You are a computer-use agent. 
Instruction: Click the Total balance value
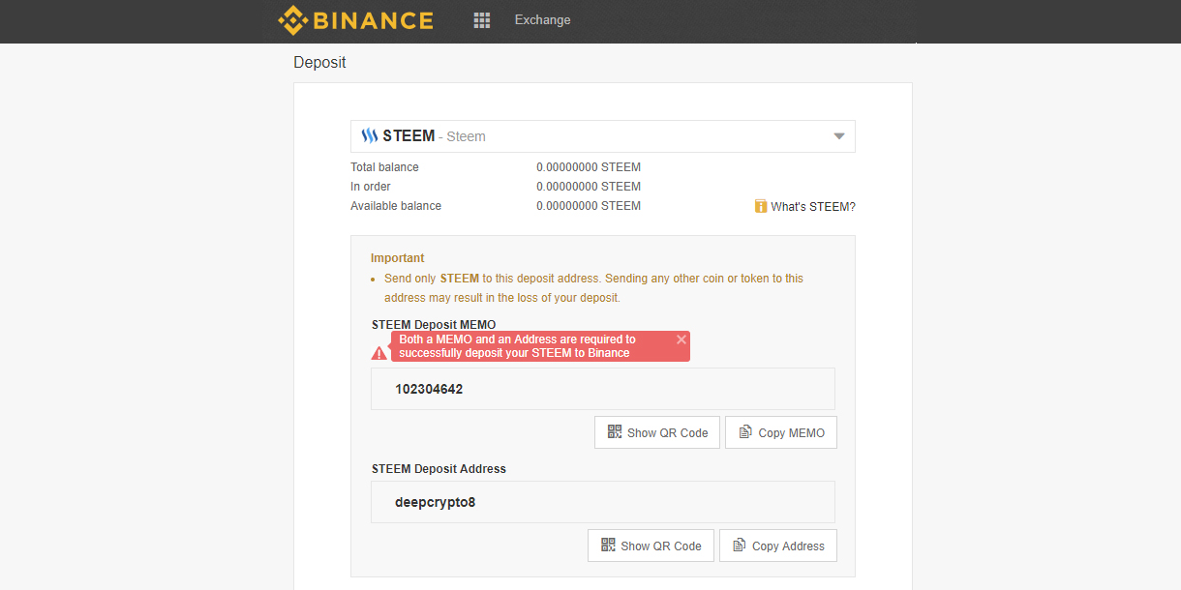pyautogui.click(x=589, y=167)
